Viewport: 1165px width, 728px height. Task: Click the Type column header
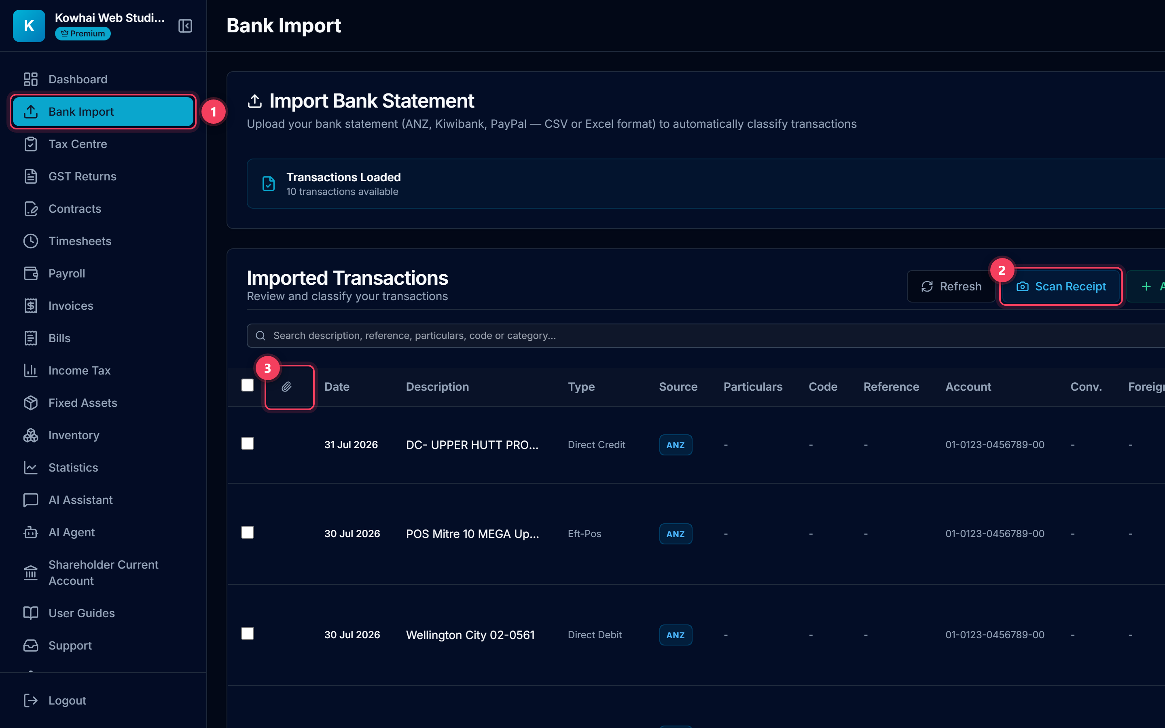point(581,387)
